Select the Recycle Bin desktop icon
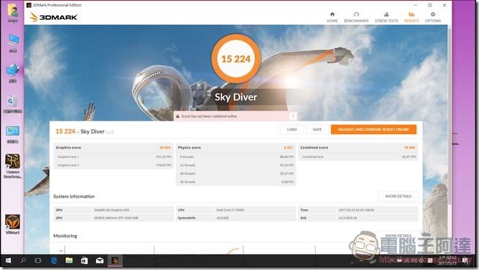This screenshot has height=270, width=479. (12, 104)
